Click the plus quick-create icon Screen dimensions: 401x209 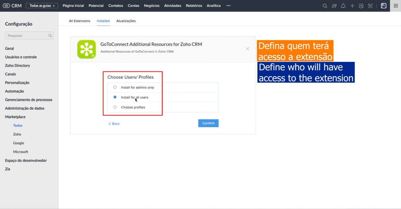[352, 6]
